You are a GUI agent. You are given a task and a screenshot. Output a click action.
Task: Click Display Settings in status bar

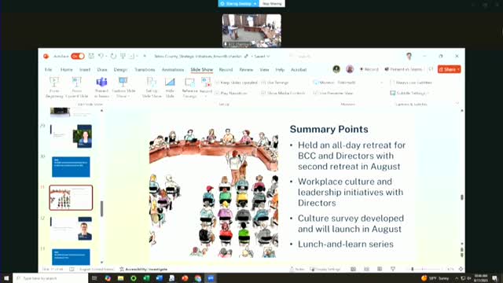point(325,269)
